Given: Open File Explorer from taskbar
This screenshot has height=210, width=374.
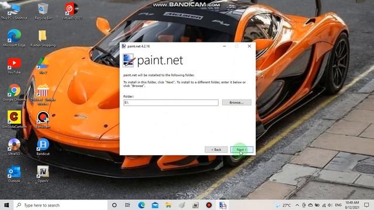Looking at the screenshot, I should point(168,205).
